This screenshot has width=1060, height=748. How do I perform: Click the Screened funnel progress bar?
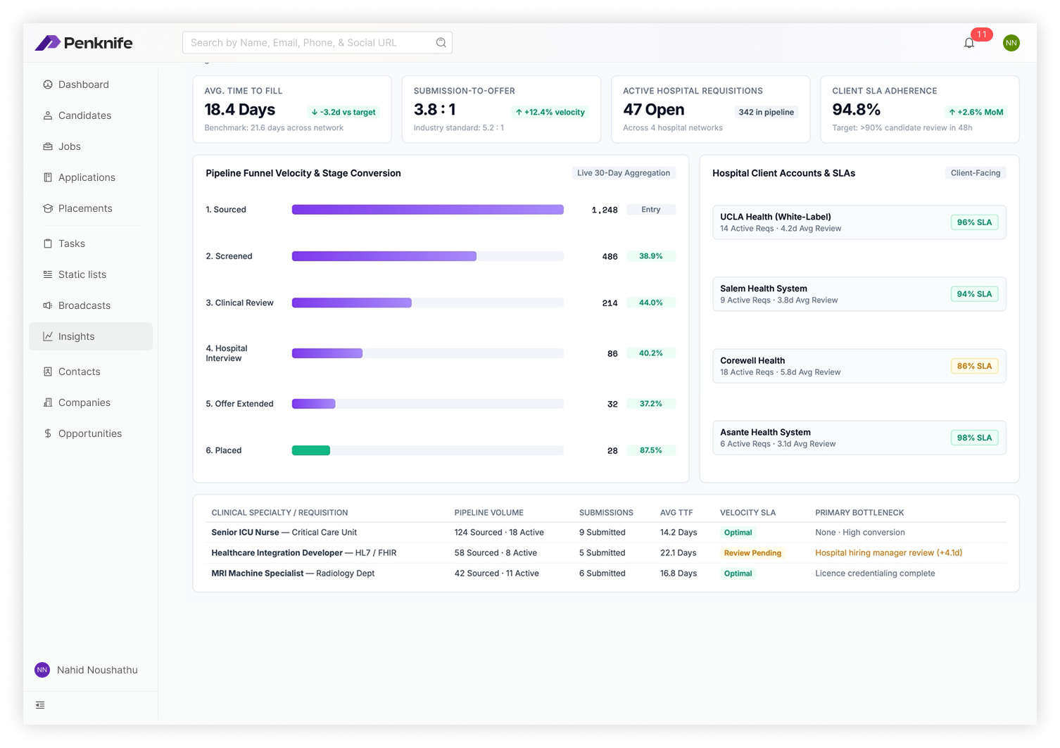click(428, 256)
